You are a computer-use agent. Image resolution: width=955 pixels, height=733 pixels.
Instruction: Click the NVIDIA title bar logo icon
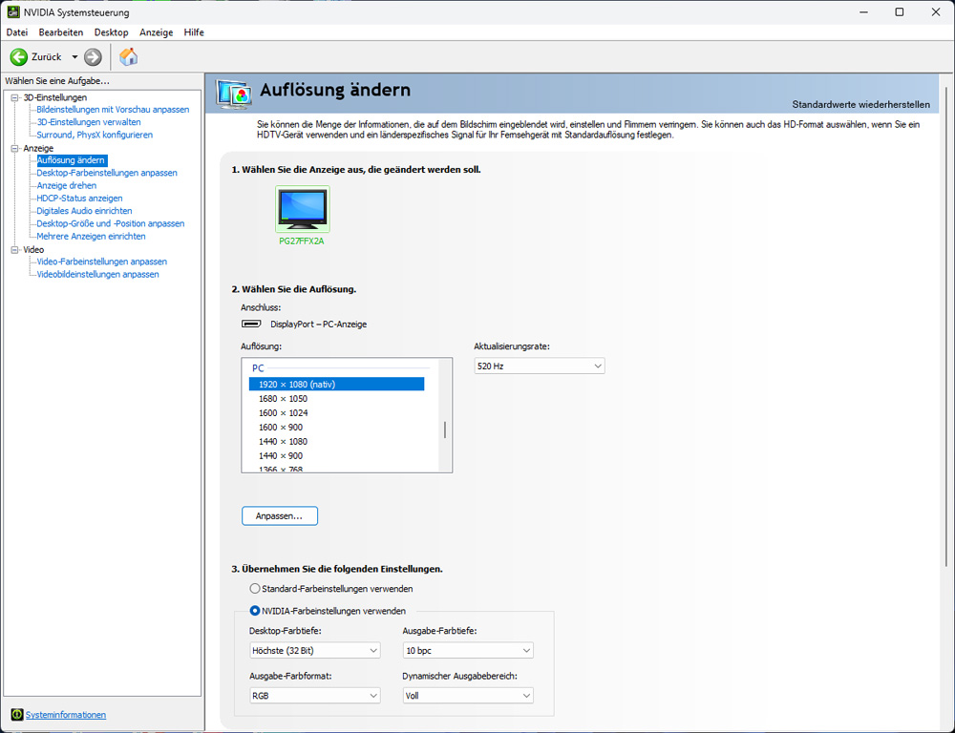click(12, 12)
